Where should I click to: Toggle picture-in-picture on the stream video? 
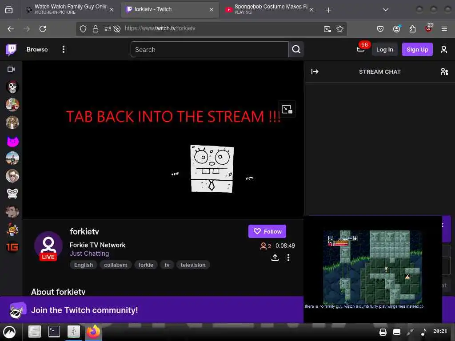click(287, 109)
